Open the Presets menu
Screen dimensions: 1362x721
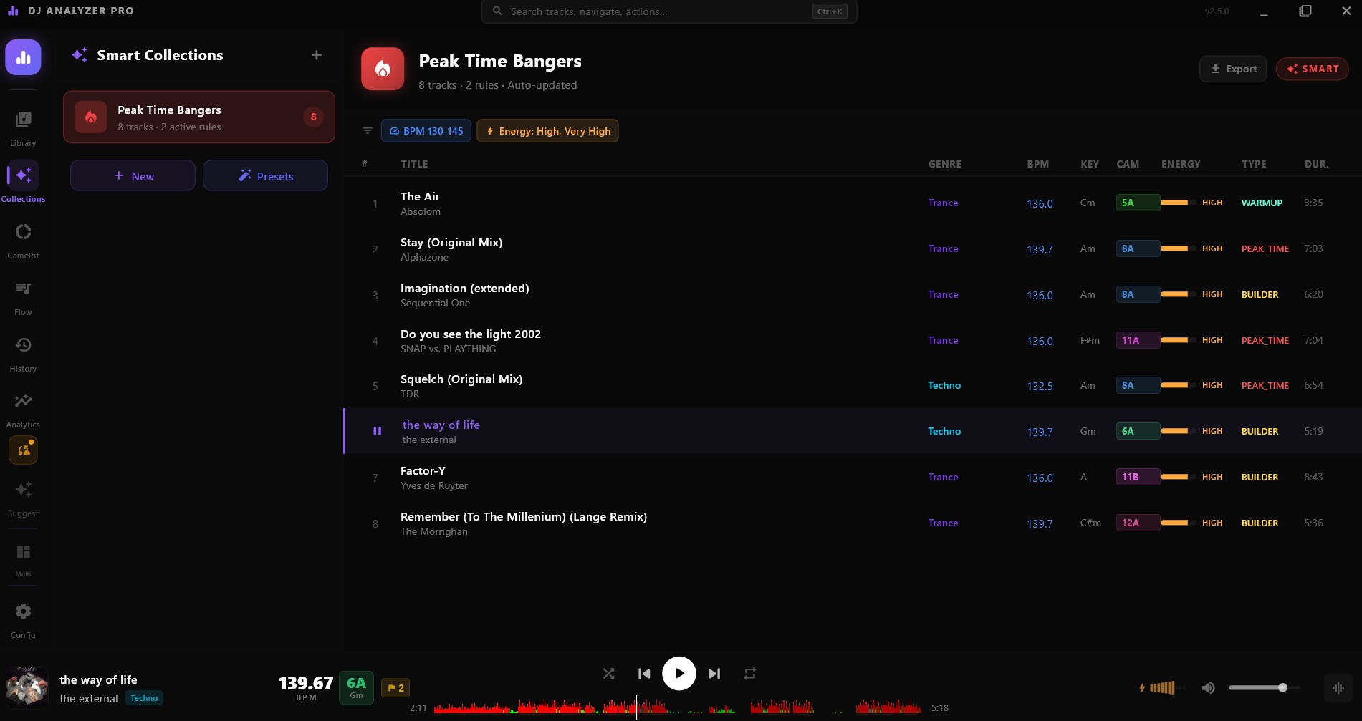tap(265, 176)
